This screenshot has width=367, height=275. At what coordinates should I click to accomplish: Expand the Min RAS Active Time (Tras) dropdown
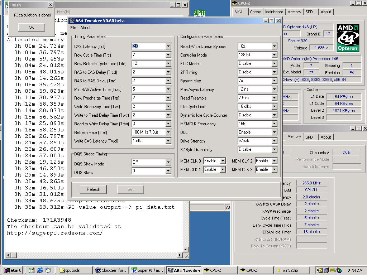click(x=168, y=89)
